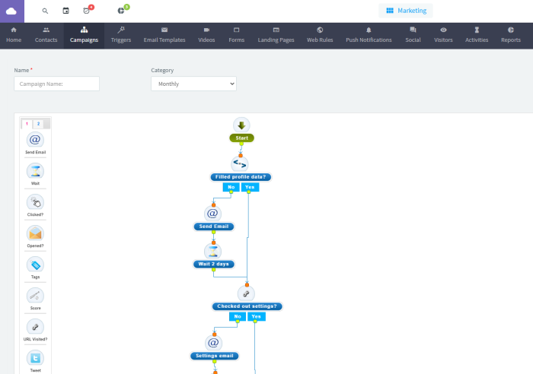
Task: Select the Opened? envelope icon
Action: (x=35, y=233)
